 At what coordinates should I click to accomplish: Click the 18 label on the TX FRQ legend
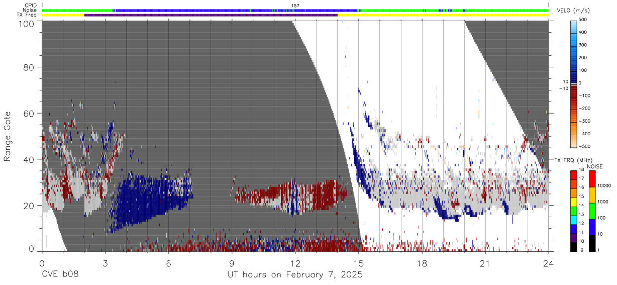point(582,170)
